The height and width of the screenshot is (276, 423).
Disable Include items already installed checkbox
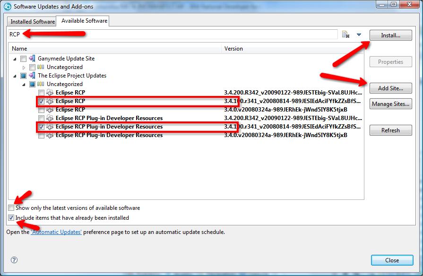pyautogui.click(x=11, y=217)
